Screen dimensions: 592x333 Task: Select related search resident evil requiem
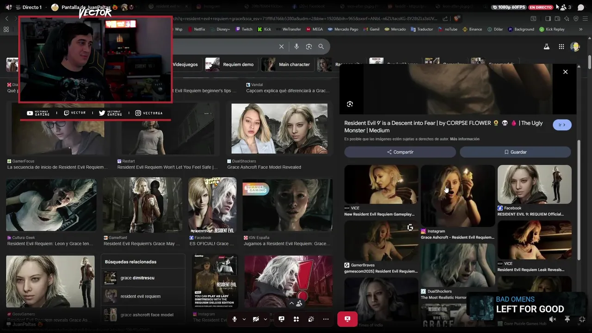(x=142, y=296)
